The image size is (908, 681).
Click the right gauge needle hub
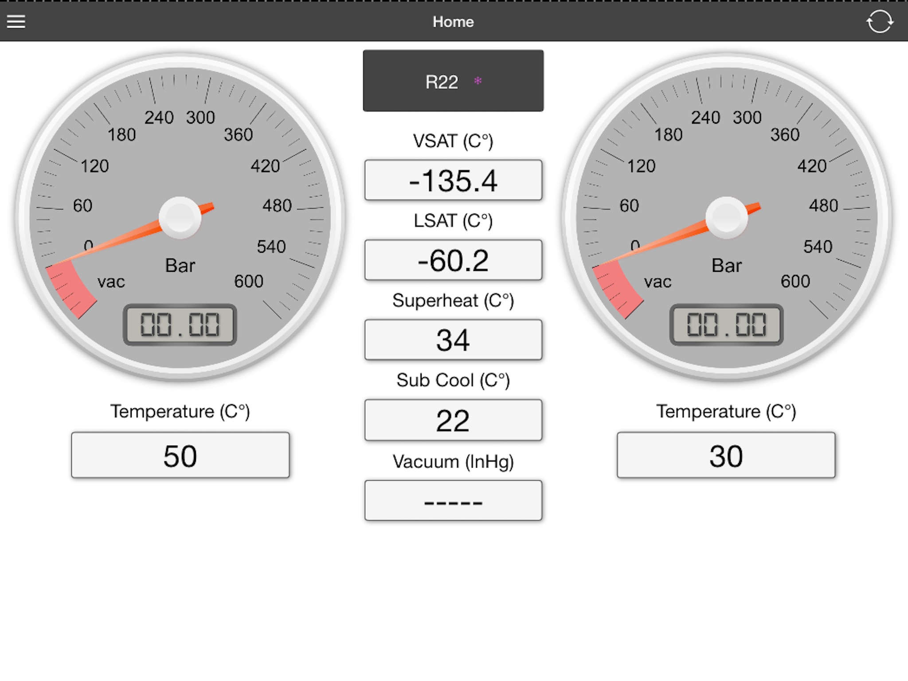726,217
